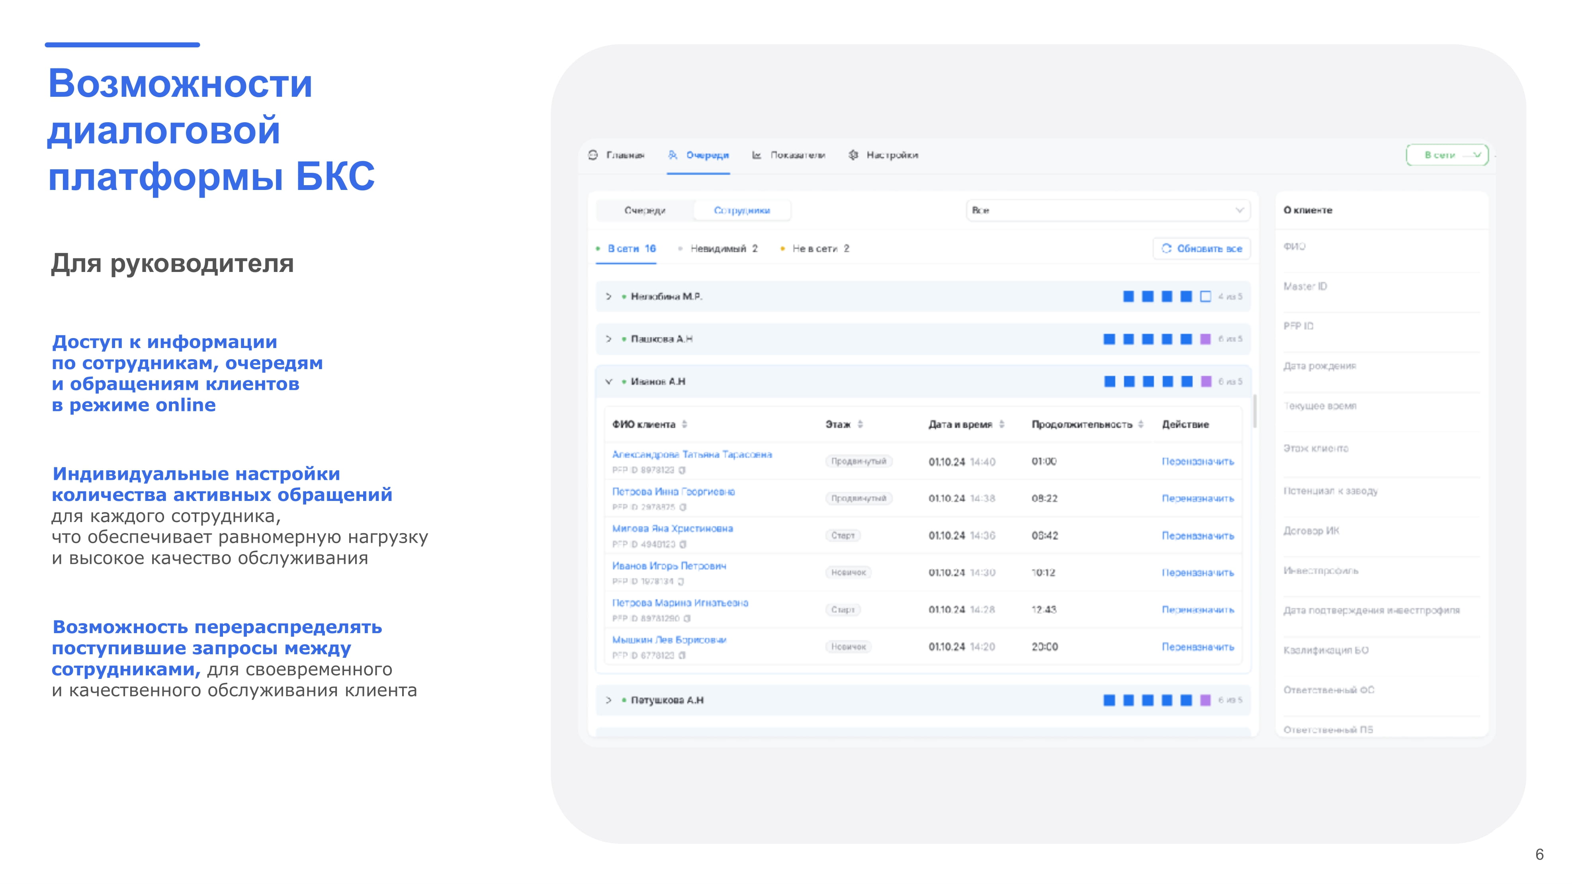Click purple slot square in Пашкова А.Н row
This screenshot has width=1572, height=884.
[1205, 339]
